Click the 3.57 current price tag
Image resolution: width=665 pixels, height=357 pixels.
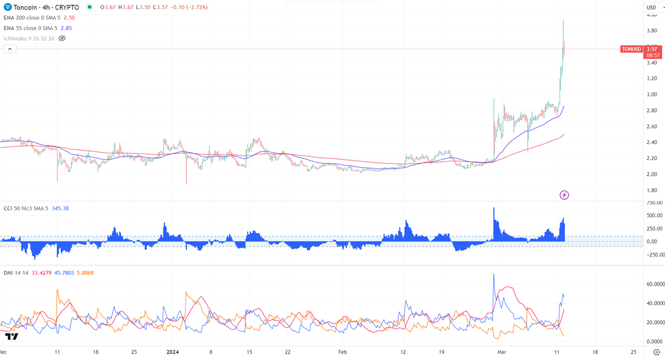coord(652,49)
